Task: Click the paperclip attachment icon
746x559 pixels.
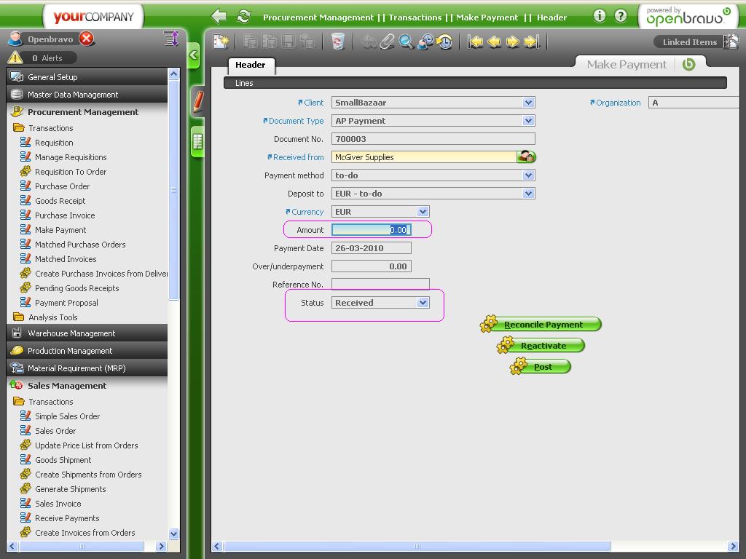Action: [387, 41]
